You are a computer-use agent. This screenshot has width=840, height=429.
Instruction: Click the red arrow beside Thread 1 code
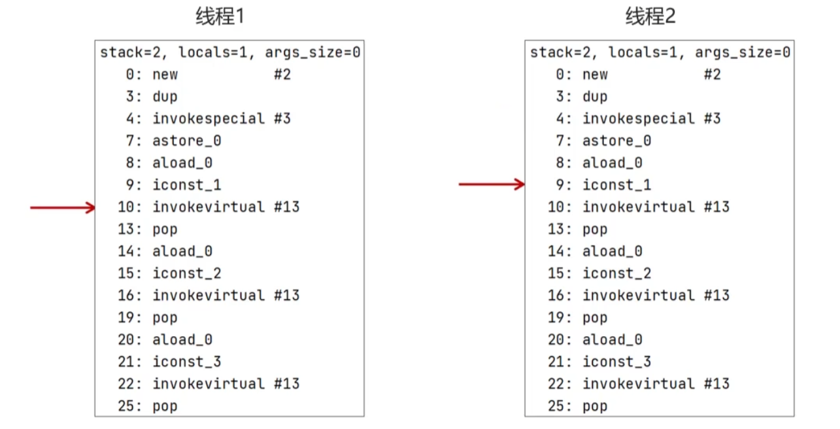click(63, 208)
